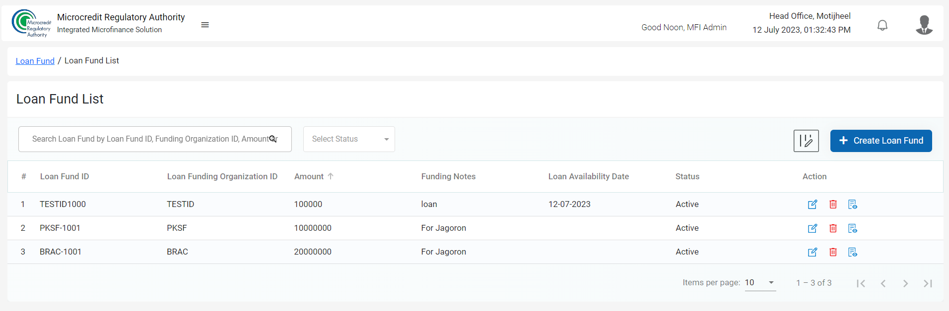Select the TESTID1000 cell
949x311 pixels.
[x=63, y=204]
